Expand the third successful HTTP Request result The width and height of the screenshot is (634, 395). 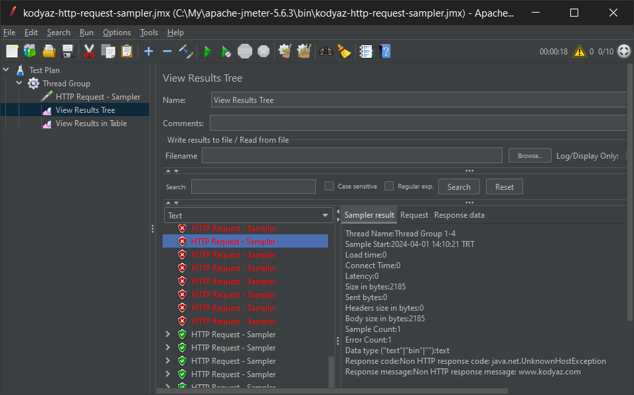(x=168, y=361)
